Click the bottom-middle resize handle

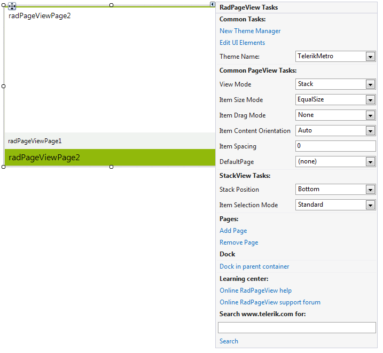(112, 167)
